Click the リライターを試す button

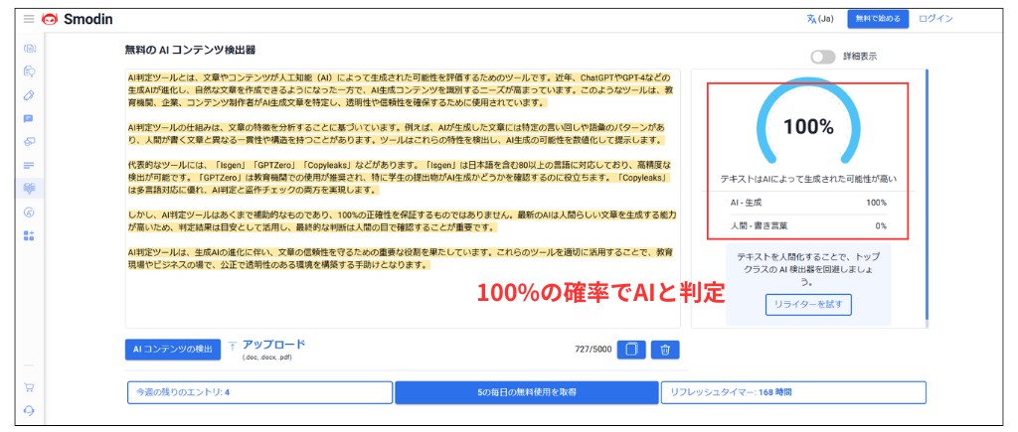(x=808, y=304)
